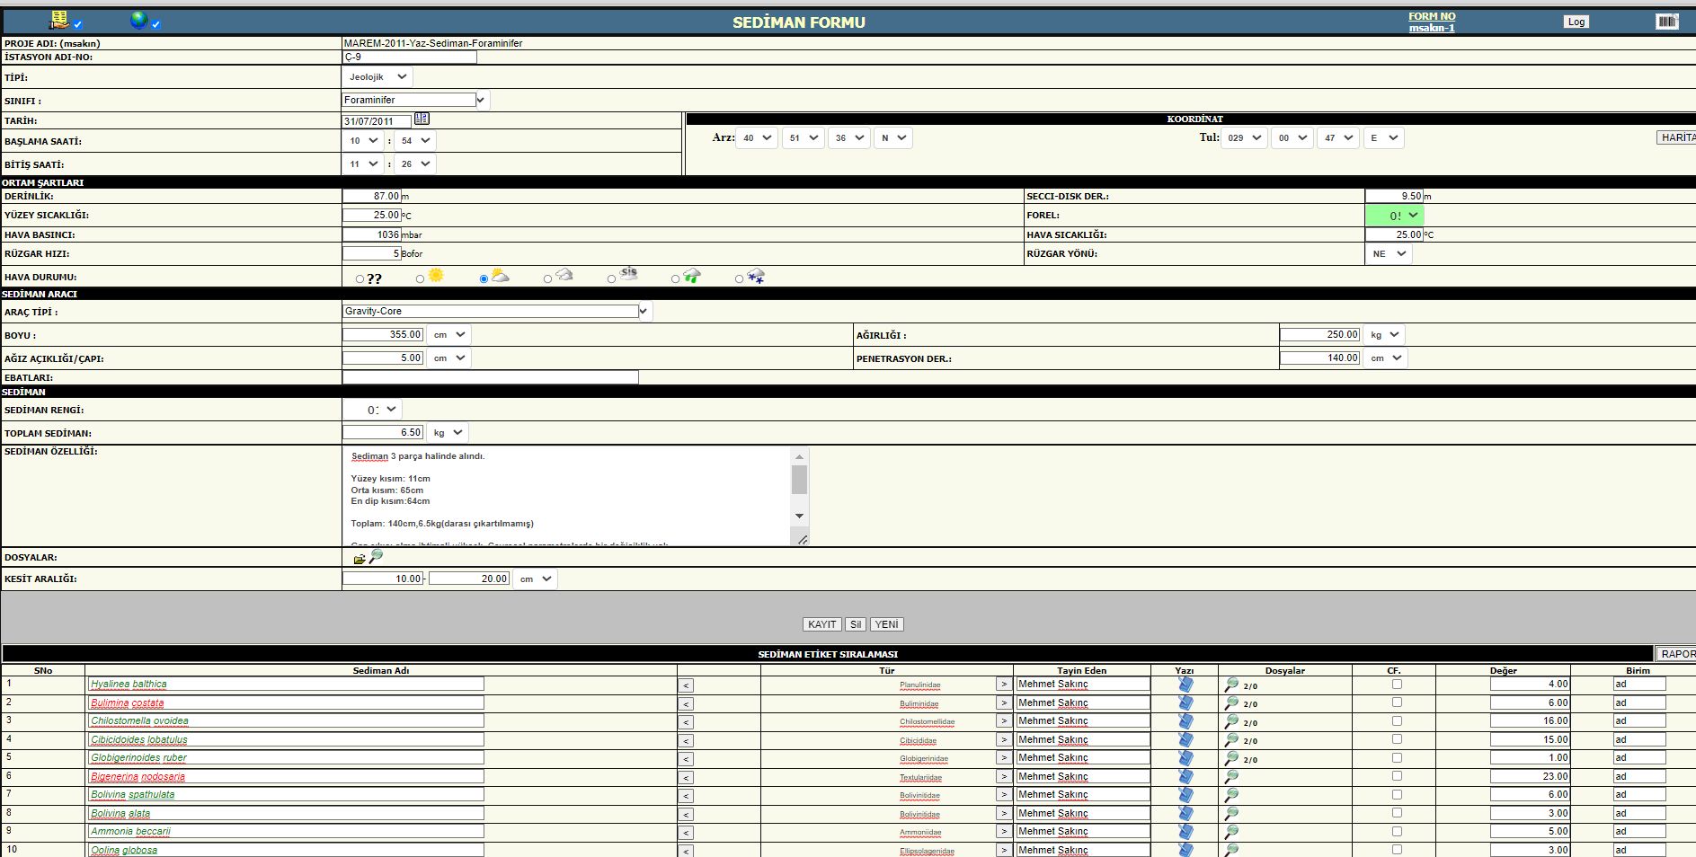The width and height of the screenshot is (1696, 857).
Task: Open the BAŞLAMA SAATİ hour dropdown
Action: pyautogui.click(x=364, y=140)
